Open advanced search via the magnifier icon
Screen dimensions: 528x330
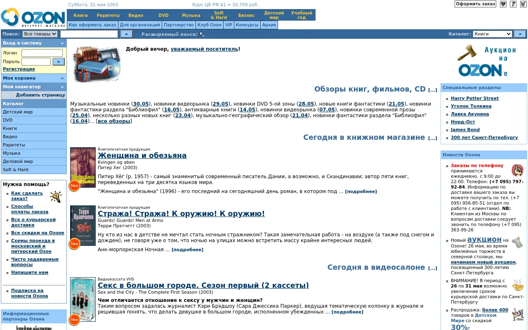[202, 34]
